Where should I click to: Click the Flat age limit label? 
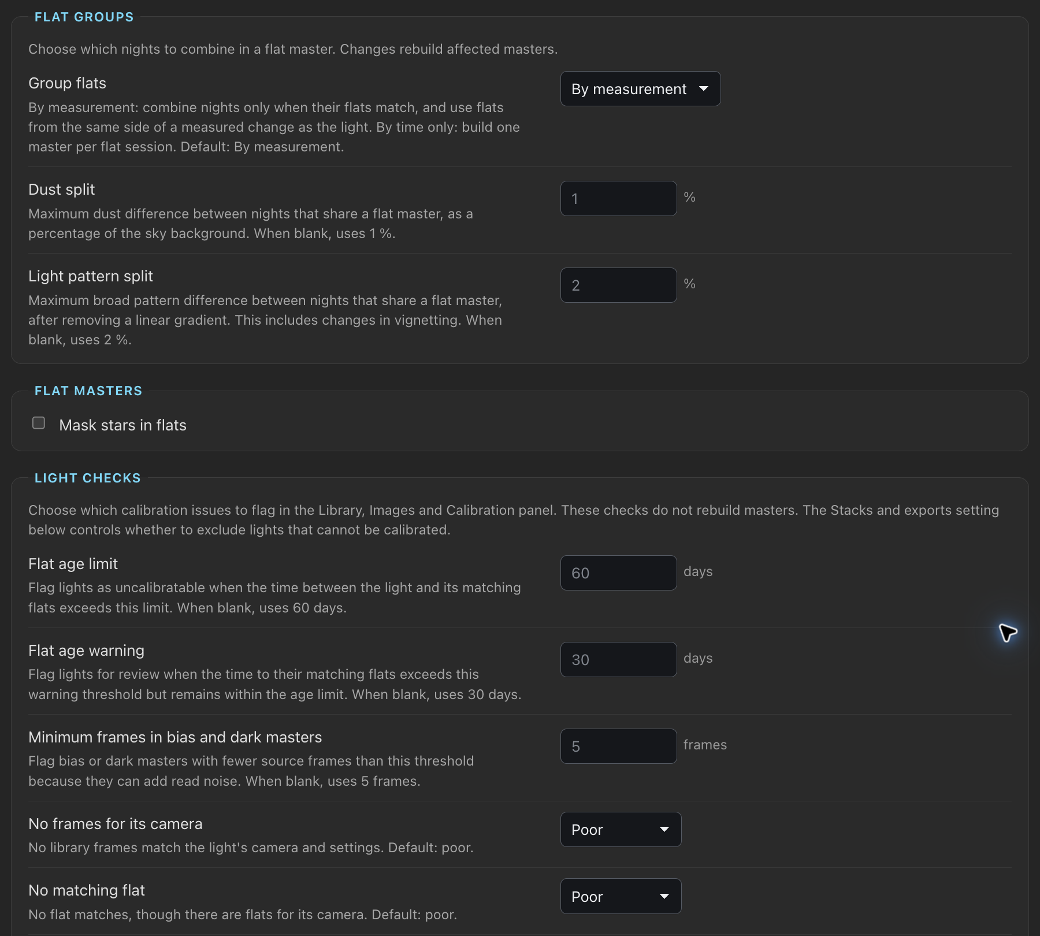coord(73,564)
